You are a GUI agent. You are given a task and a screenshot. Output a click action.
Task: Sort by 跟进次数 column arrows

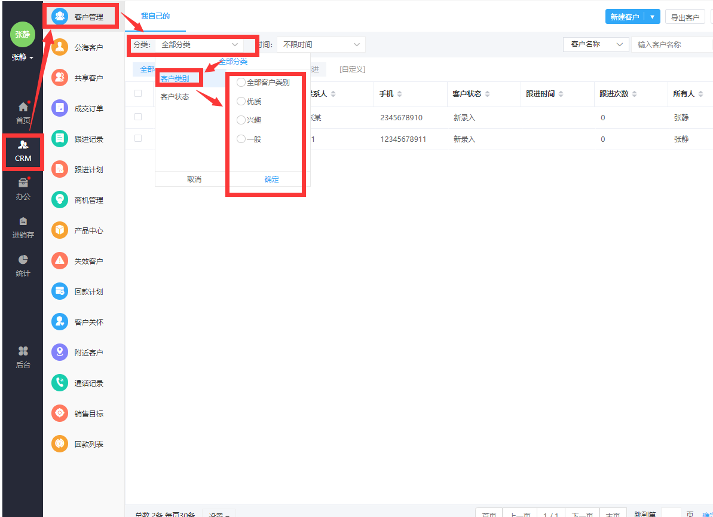click(x=634, y=94)
